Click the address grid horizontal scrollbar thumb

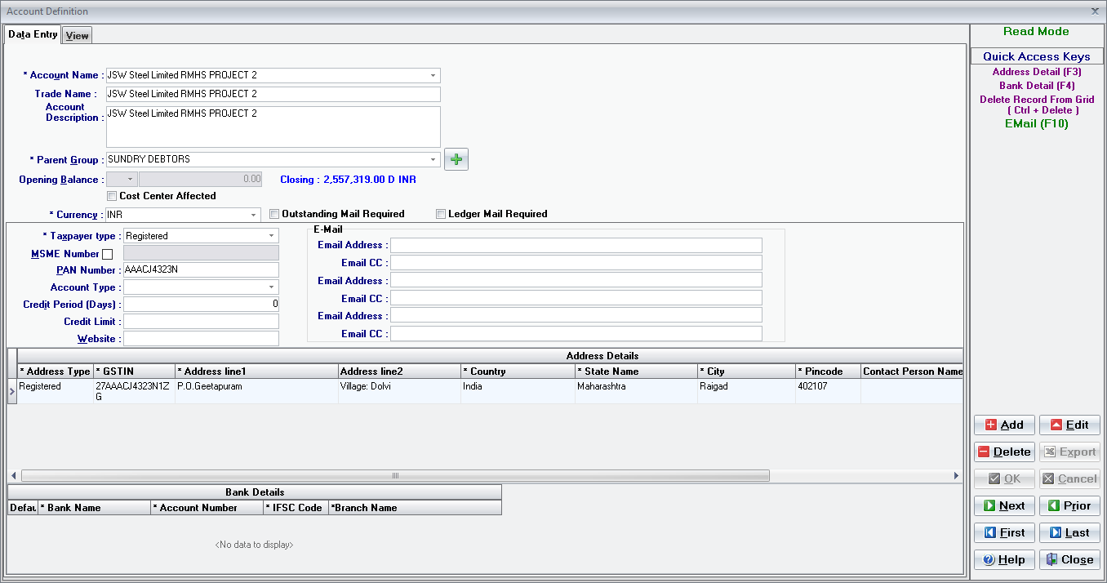[395, 476]
